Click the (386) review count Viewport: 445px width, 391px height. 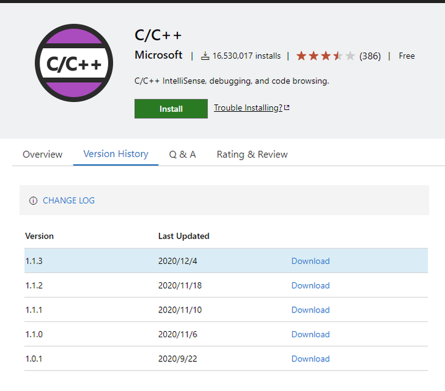click(x=370, y=56)
